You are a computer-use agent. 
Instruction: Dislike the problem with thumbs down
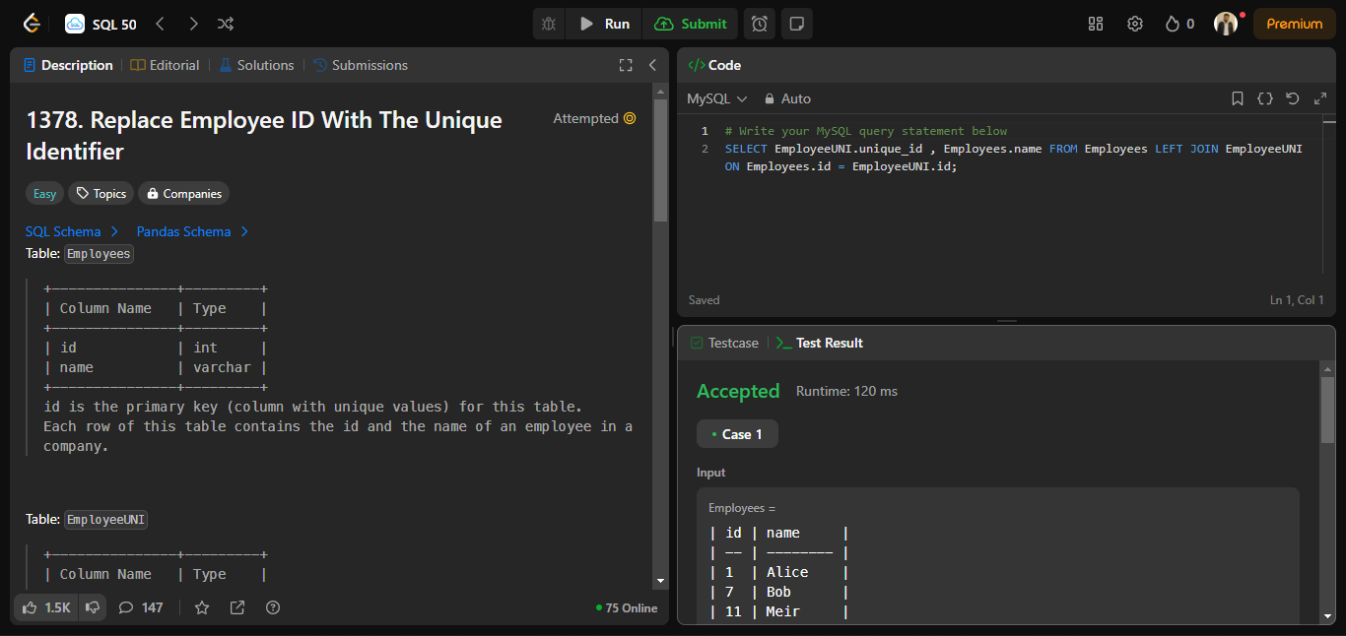tap(93, 607)
